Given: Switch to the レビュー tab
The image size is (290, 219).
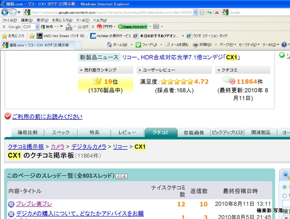Looking at the screenshot, I should [x=127, y=132].
